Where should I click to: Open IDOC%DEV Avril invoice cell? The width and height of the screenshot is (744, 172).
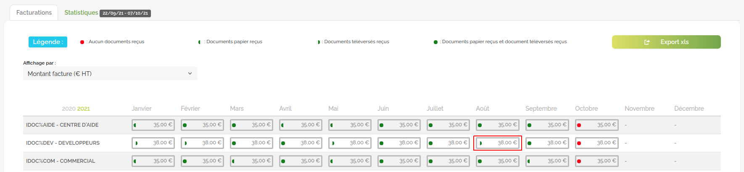301,143
